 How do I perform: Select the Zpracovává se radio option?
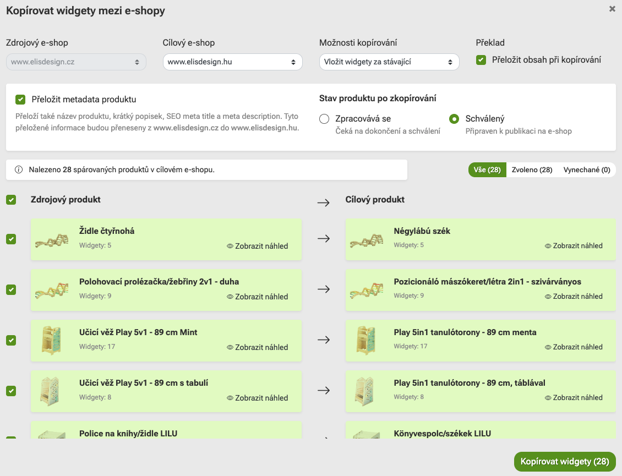[x=324, y=119]
